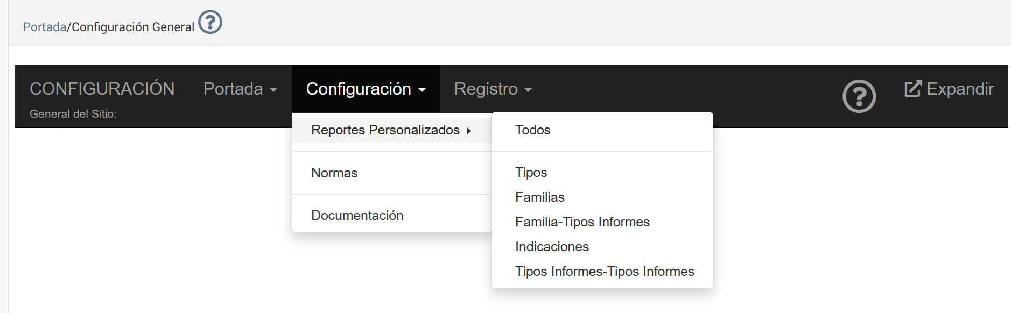Viewport: 1011px width, 313px height.
Task: Open Familias from the submenu
Action: pos(539,197)
